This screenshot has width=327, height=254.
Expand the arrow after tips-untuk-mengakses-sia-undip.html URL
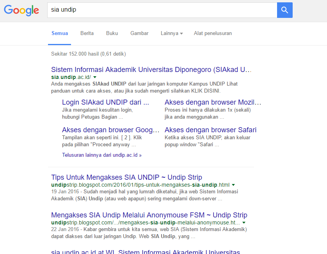pyautogui.click(x=233, y=185)
